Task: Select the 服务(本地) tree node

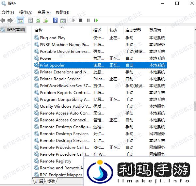Action: point(13,30)
